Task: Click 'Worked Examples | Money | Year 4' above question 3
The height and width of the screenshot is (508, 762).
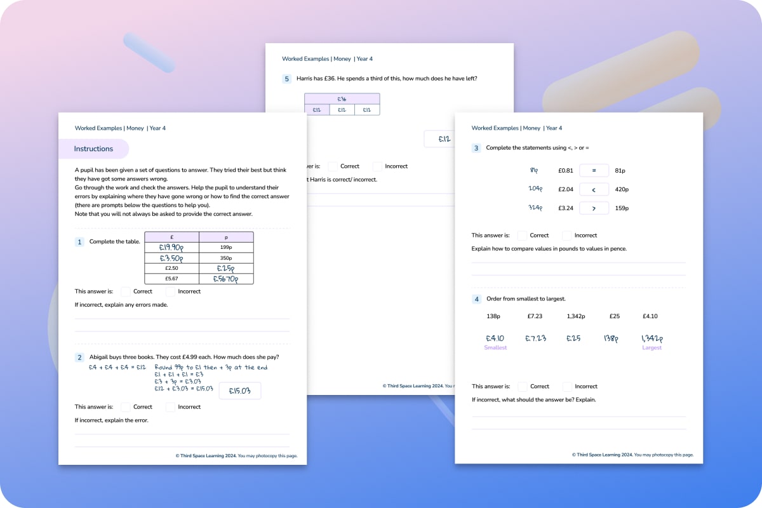Action: click(x=517, y=128)
